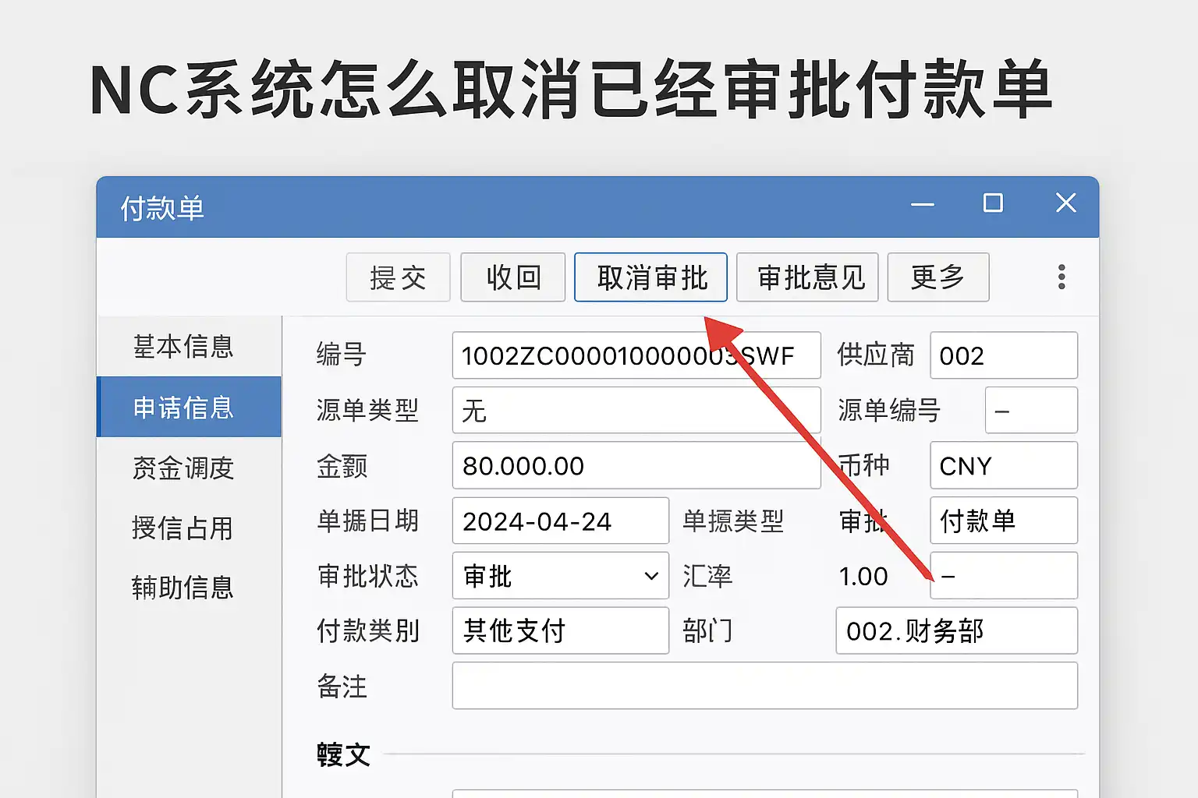Click the 收回 button

512,277
